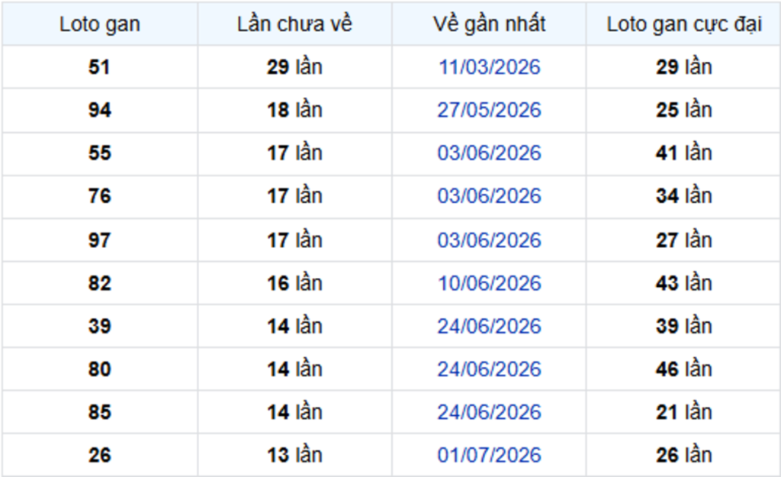Click the '21 lần' cell
The image size is (781, 477).
684,411
